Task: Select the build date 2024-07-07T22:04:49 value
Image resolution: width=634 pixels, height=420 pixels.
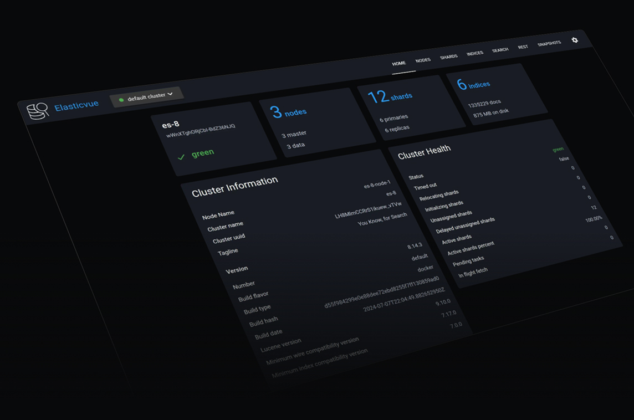Action: click(x=403, y=300)
